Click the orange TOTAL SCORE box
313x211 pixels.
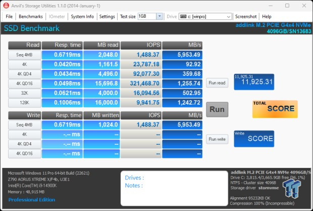275,109
